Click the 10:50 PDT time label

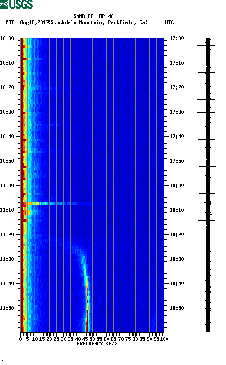[x=7, y=161]
